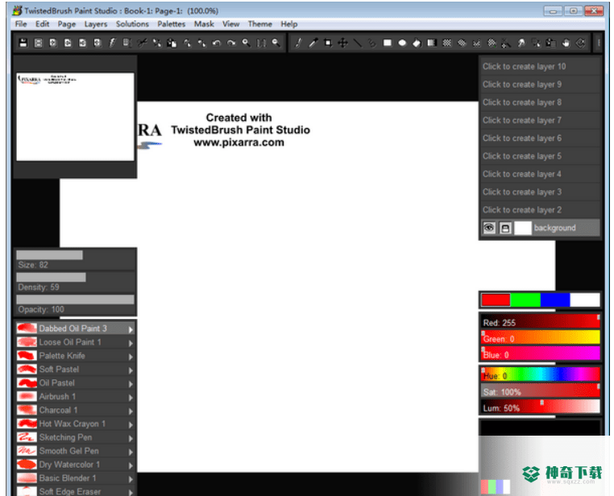Open the Help menu
Screen dimensions: 614x496
point(289,24)
